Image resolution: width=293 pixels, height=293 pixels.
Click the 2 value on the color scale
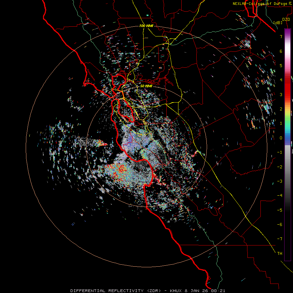click(281, 109)
